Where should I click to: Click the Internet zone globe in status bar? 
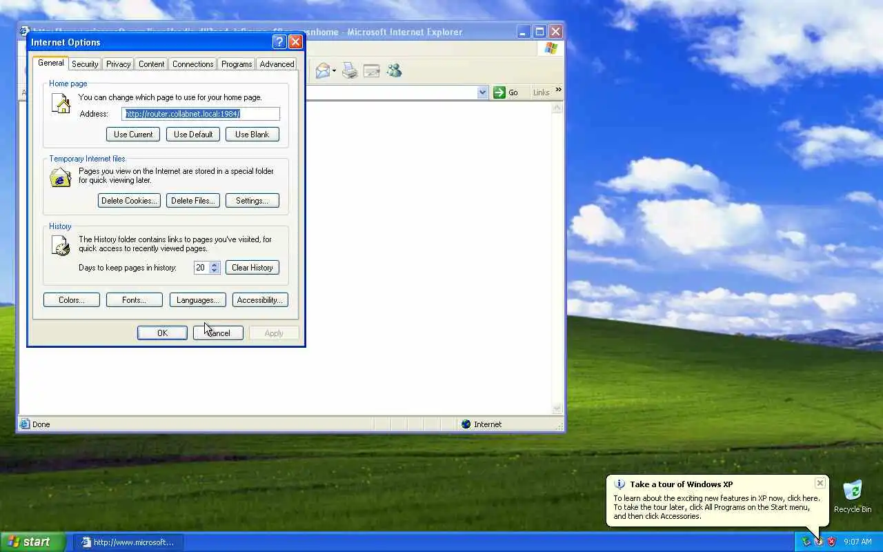(x=466, y=424)
